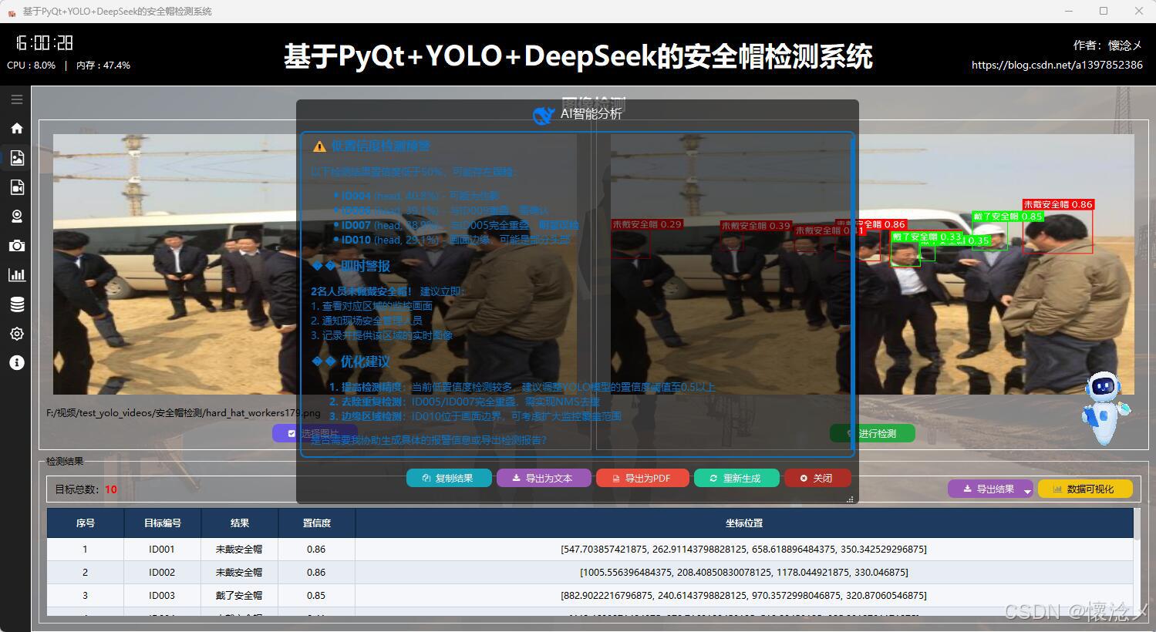1156x632 pixels.
Task: Click the robot assistant mascot
Action: 1105,408
